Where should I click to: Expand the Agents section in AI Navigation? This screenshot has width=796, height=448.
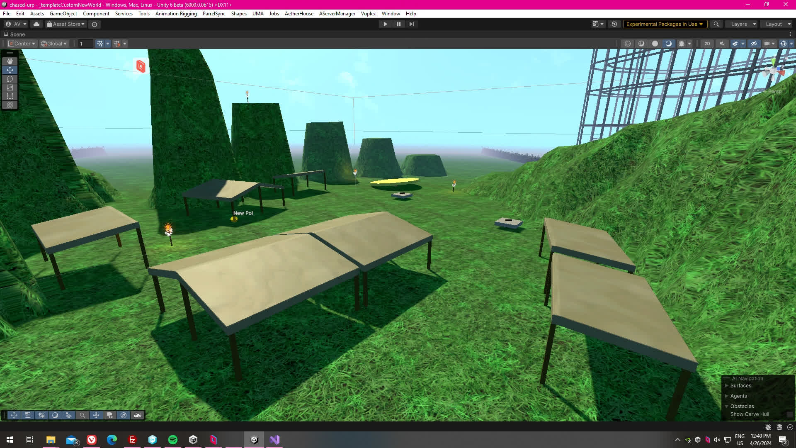[726, 396]
